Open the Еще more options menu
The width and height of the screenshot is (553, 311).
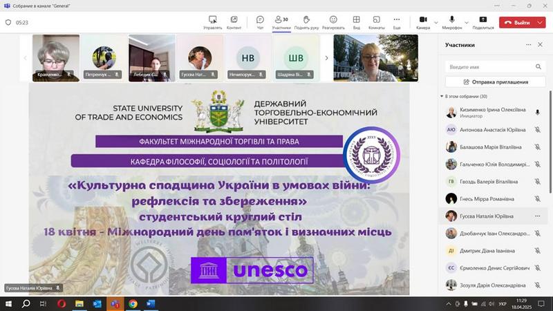coord(397,23)
